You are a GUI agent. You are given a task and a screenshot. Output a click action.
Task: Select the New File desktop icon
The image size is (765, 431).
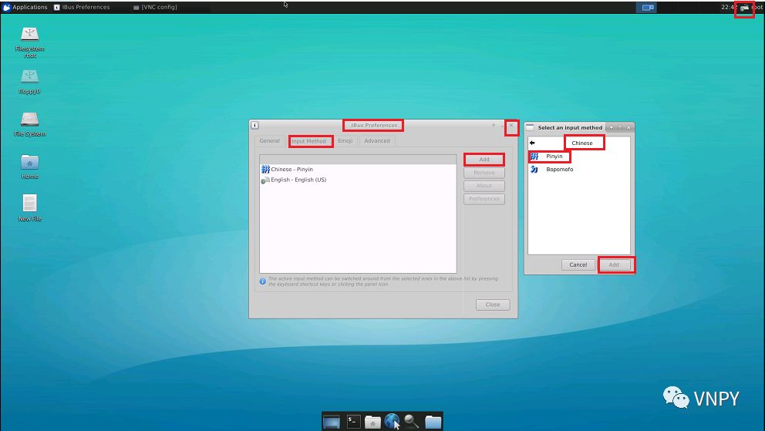(30, 208)
